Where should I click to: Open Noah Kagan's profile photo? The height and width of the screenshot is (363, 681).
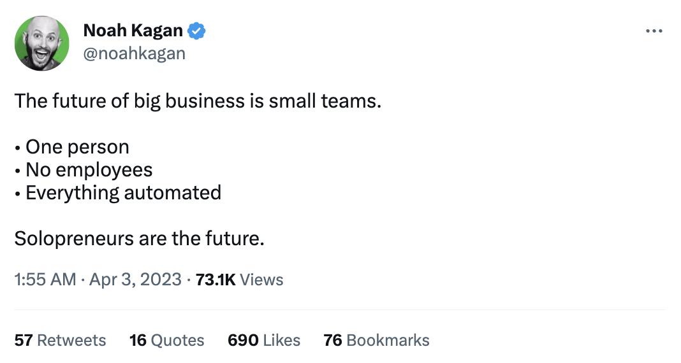[x=42, y=42]
